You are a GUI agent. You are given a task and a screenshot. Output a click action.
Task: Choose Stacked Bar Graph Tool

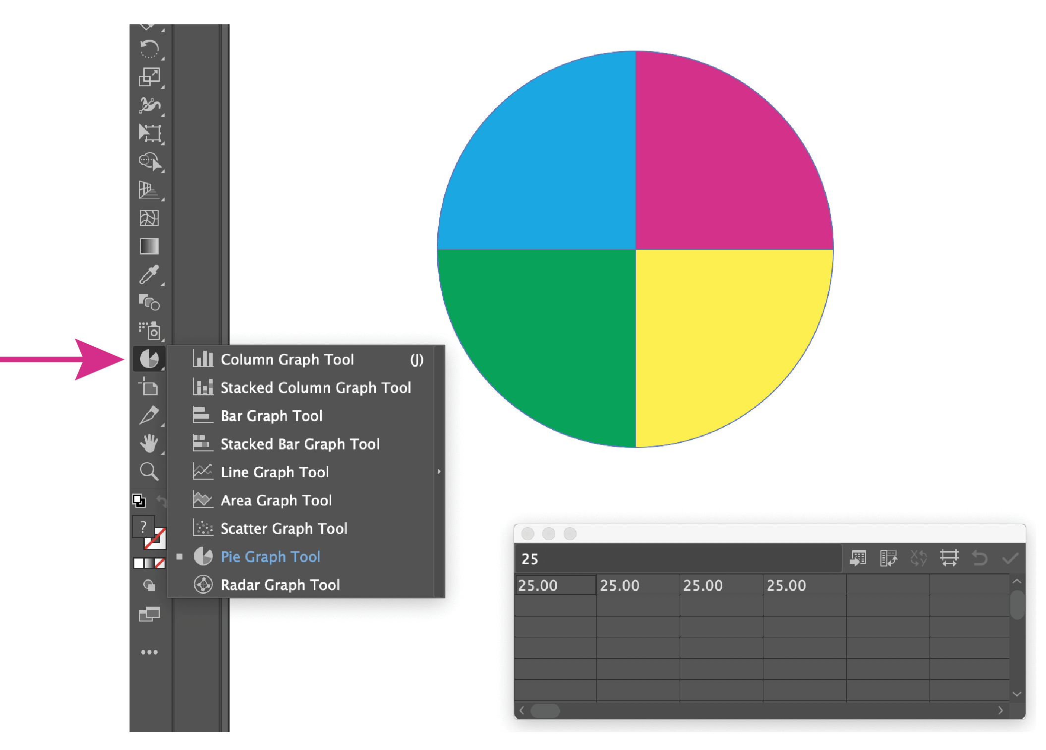tap(300, 444)
